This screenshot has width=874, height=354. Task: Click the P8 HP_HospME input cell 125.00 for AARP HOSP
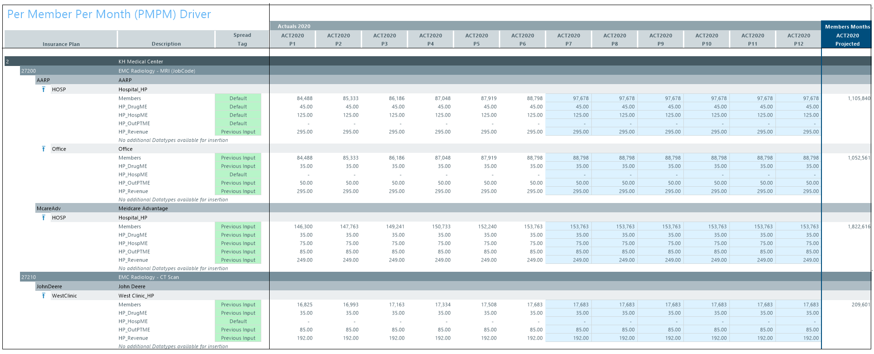pyautogui.click(x=614, y=115)
